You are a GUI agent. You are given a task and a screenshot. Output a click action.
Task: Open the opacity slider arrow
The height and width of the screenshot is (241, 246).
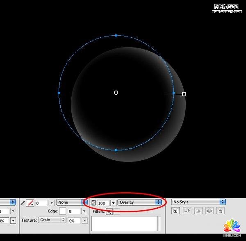(x=113, y=202)
